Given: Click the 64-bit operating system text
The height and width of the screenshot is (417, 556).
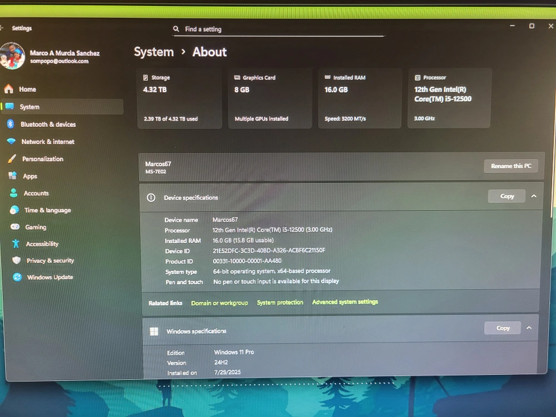Looking at the screenshot, I should [272, 271].
